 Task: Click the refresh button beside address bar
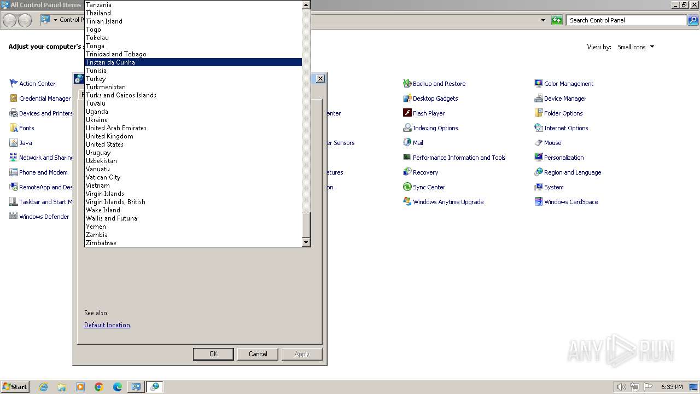click(x=557, y=20)
